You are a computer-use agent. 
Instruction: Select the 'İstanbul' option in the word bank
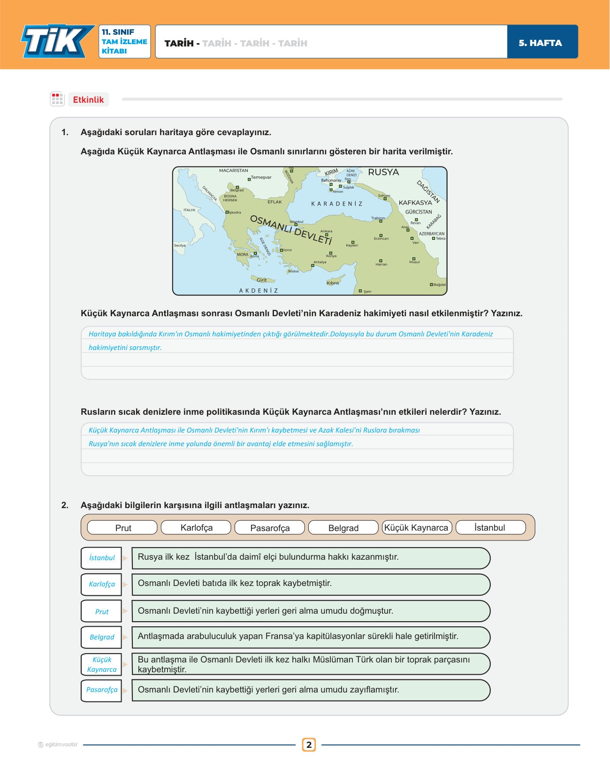tap(491, 528)
